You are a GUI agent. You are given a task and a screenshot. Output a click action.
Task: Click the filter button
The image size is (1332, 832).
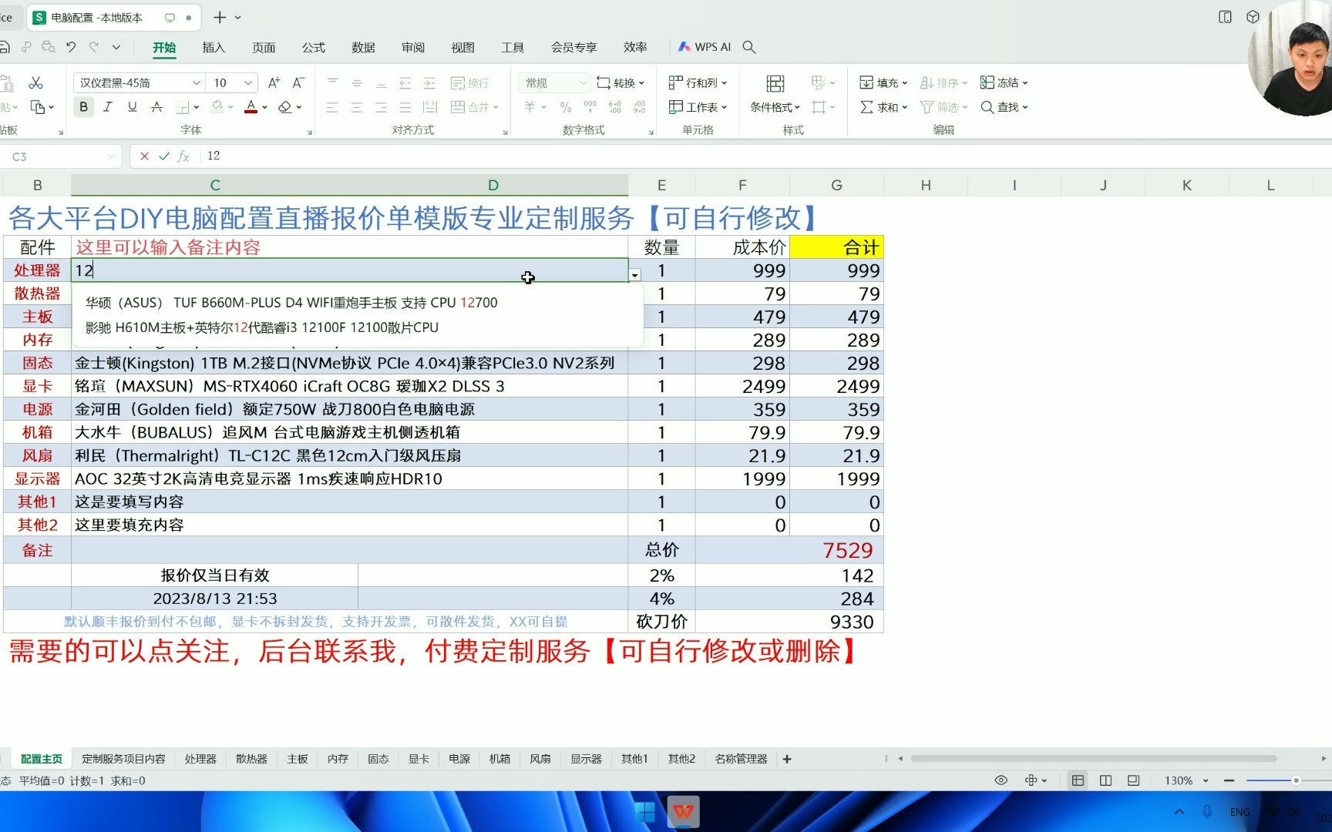click(943, 107)
